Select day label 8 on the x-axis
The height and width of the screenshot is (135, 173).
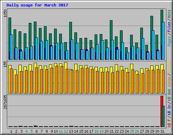(47, 131)
